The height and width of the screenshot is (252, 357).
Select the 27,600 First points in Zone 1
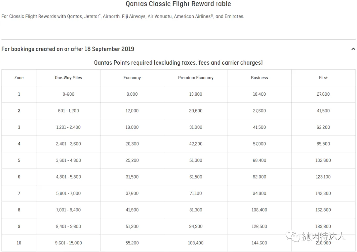[x=323, y=94]
